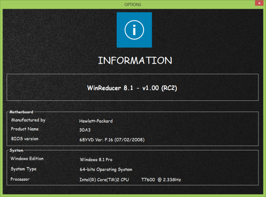Select the Motherboard group label
The height and width of the screenshot is (197, 266).
pos(22,112)
